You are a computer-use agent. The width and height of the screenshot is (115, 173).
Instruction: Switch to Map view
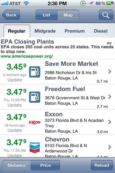click(x=68, y=15)
